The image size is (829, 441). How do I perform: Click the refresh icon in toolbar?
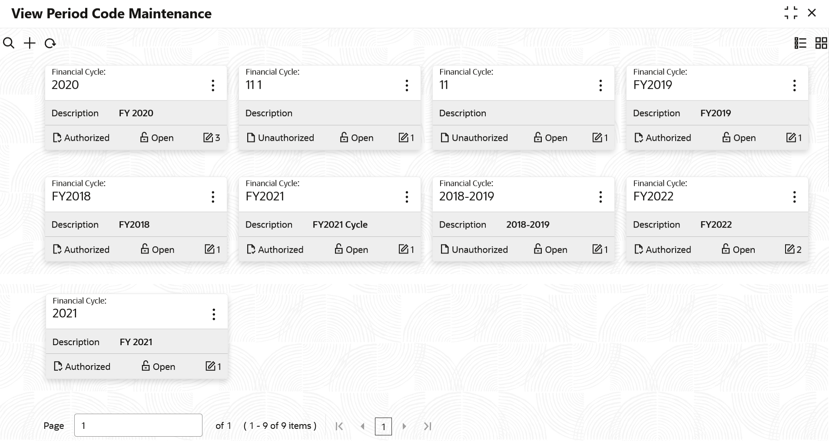point(50,43)
